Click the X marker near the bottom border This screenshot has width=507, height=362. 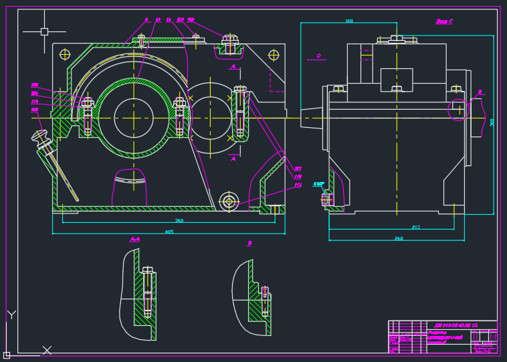[x=47, y=350]
